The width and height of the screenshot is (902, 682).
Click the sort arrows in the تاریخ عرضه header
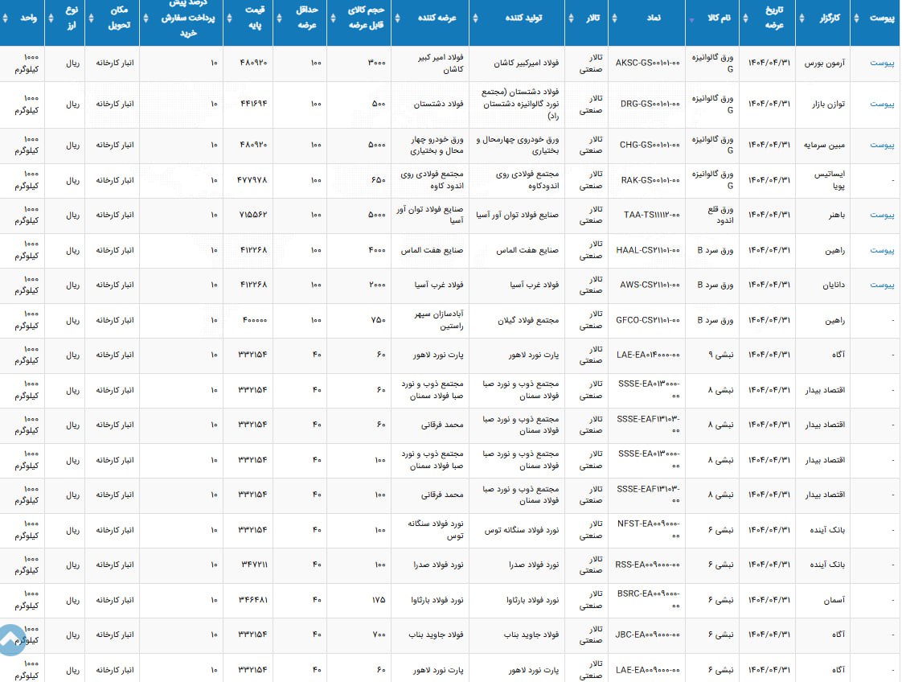click(744, 18)
